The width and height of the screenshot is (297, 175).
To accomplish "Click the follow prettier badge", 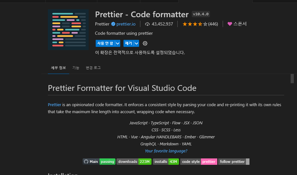I will coord(234,162).
